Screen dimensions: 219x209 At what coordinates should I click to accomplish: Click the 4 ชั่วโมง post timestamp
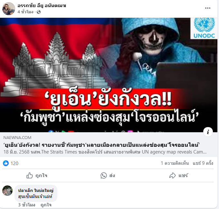tap(25, 12)
